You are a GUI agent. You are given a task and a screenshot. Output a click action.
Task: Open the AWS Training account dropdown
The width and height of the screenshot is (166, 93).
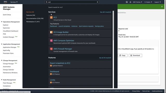click(x=137, y=2)
